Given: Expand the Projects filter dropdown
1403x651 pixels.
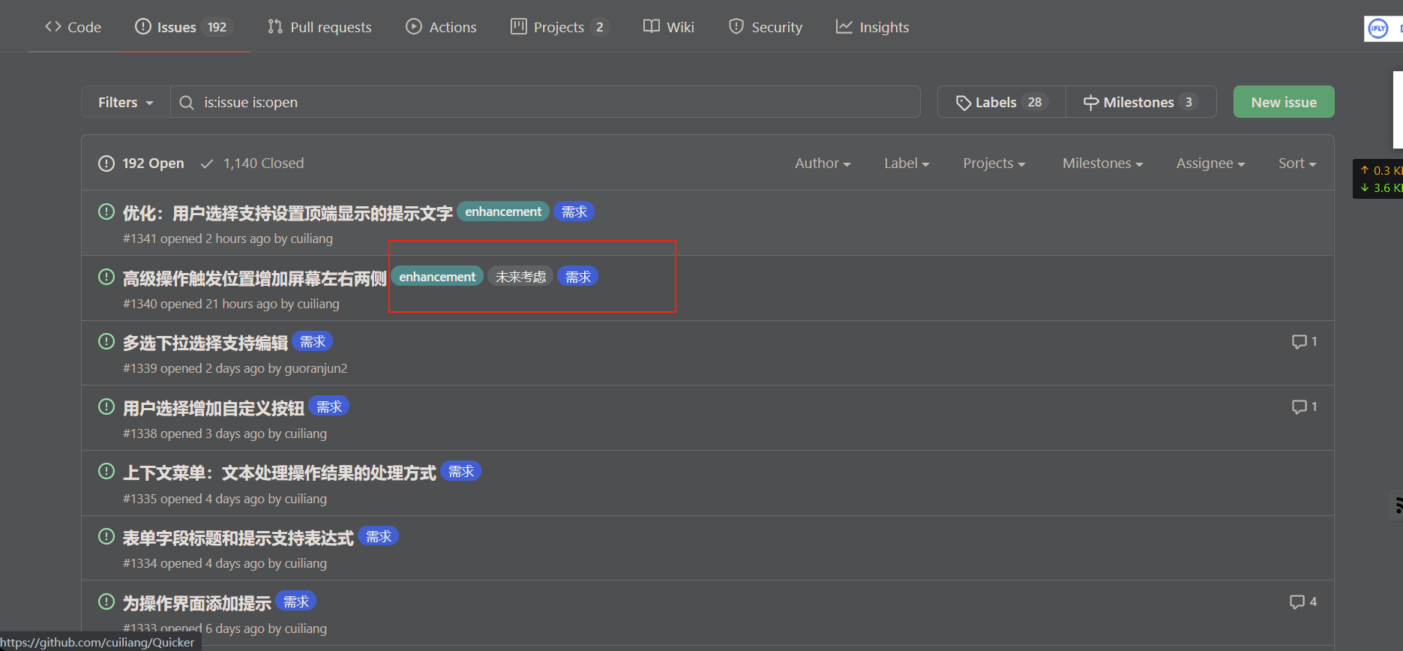Looking at the screenshot, I should point(994,163).
